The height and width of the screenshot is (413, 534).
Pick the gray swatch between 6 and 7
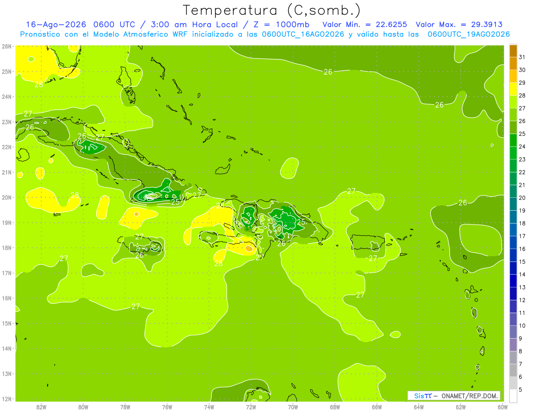[x=513, y=370]
